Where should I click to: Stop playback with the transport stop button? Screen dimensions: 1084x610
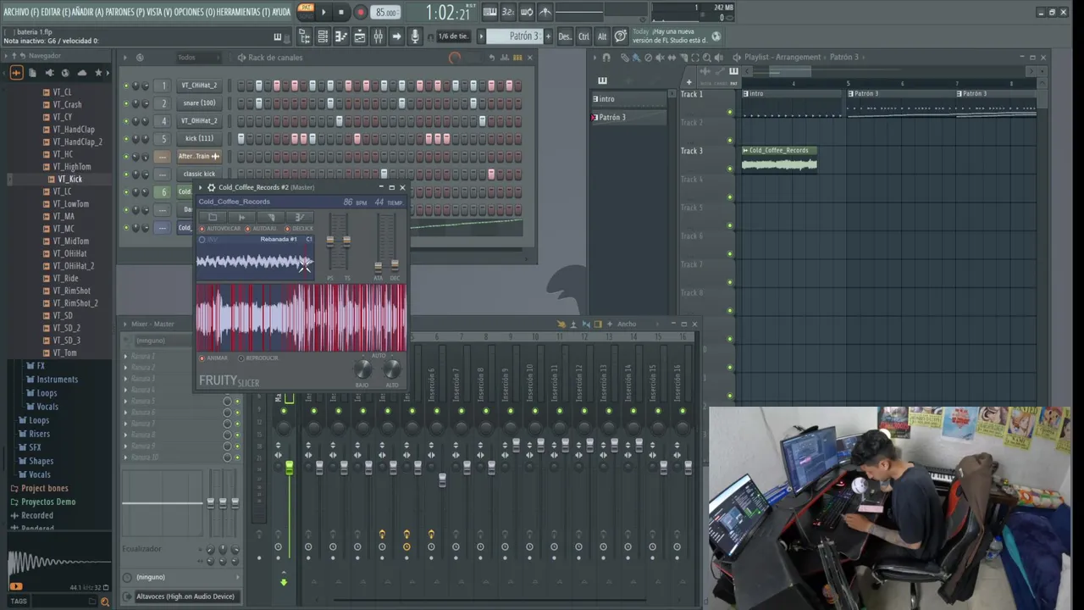tap(341, 12)
